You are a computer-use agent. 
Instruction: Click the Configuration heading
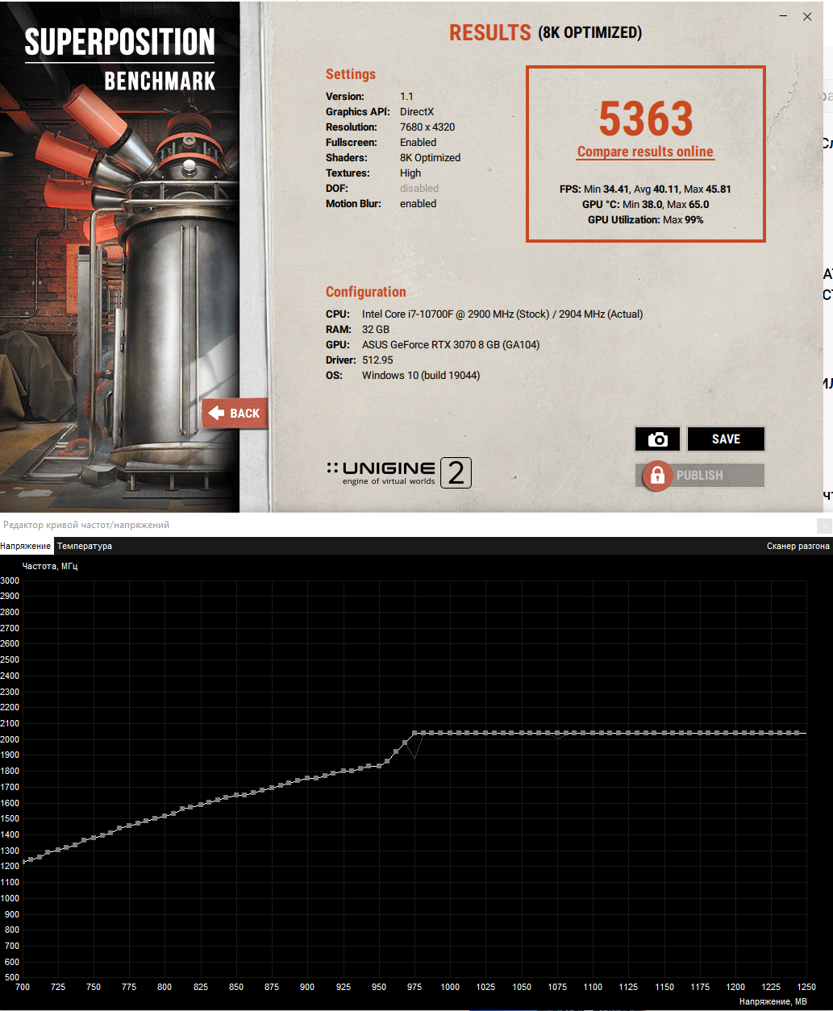tap(366, 292)
